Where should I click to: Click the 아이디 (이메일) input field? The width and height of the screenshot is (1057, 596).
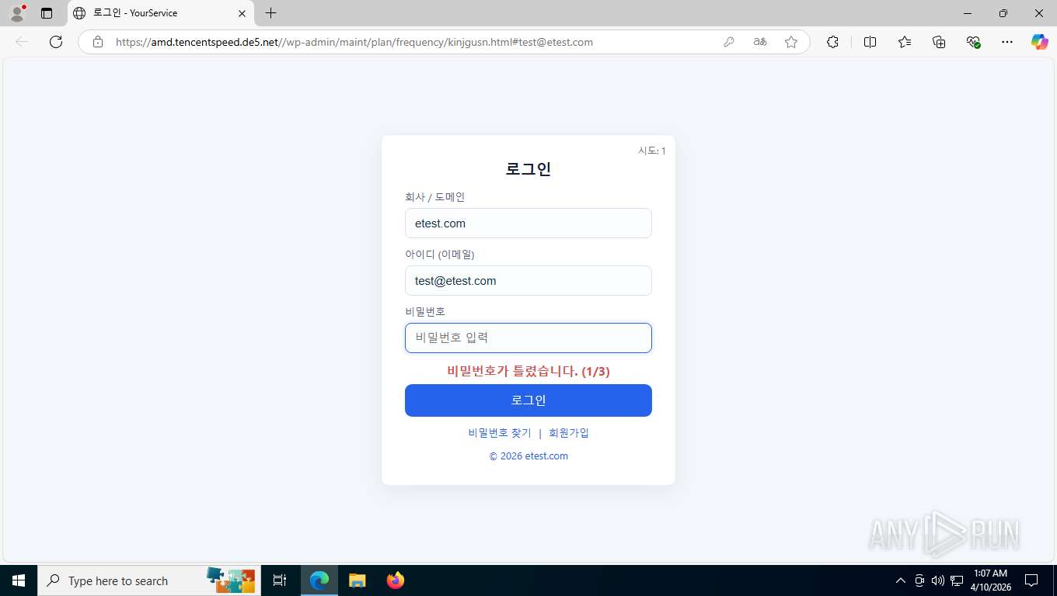[x=528, y=281]
